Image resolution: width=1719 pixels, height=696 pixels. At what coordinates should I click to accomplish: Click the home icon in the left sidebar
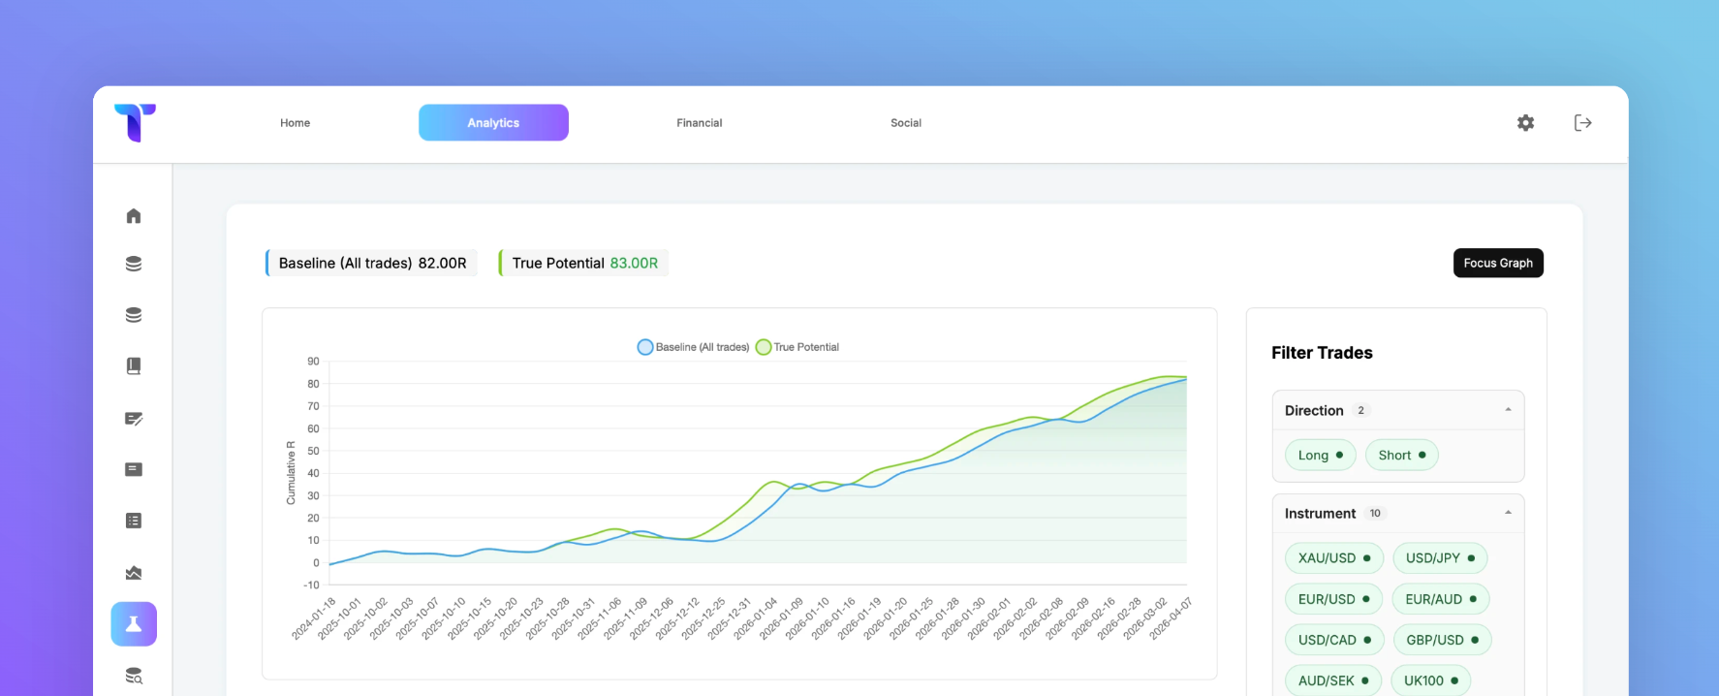point(134,216)
